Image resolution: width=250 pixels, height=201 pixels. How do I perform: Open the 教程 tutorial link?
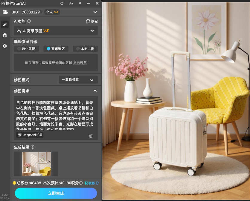pos(92,21)
